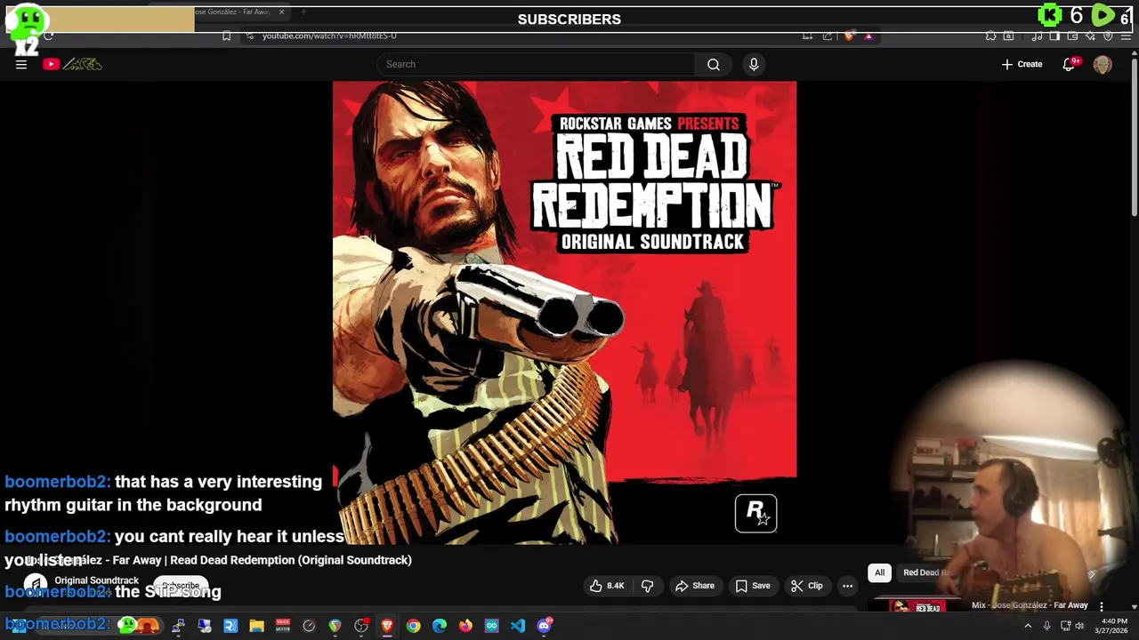Image resolution: width=1139 pixels, height=640 pixels.
Task: Click system tray microphone icon
Action: pos(1046,626)
